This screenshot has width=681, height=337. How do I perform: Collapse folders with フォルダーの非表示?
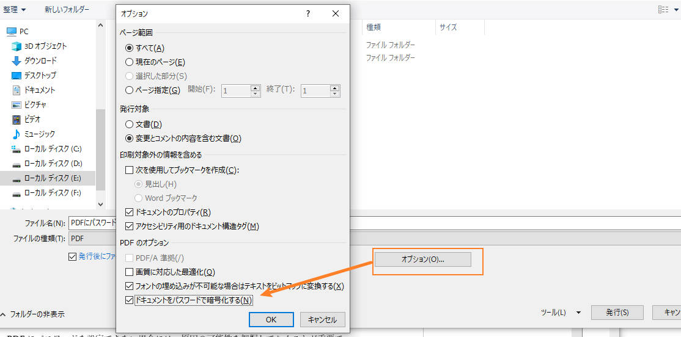pos(32,314)
